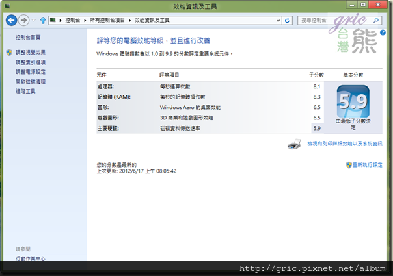The height and width of the screenshot is (276, 393).
Task: Select the 主要硬碟 row label
Action: 108,129
